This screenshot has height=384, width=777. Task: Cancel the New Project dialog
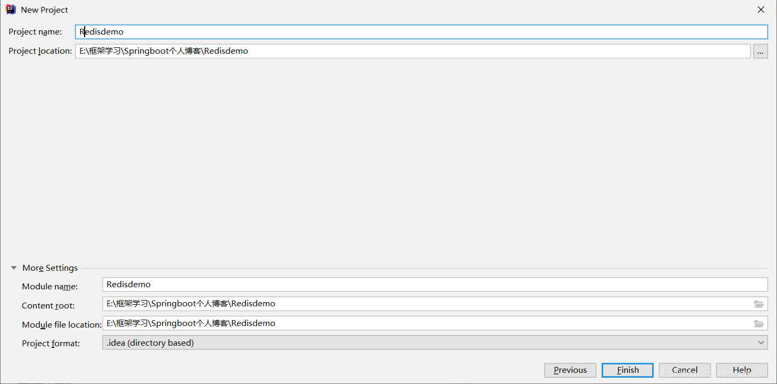point(685,370)
